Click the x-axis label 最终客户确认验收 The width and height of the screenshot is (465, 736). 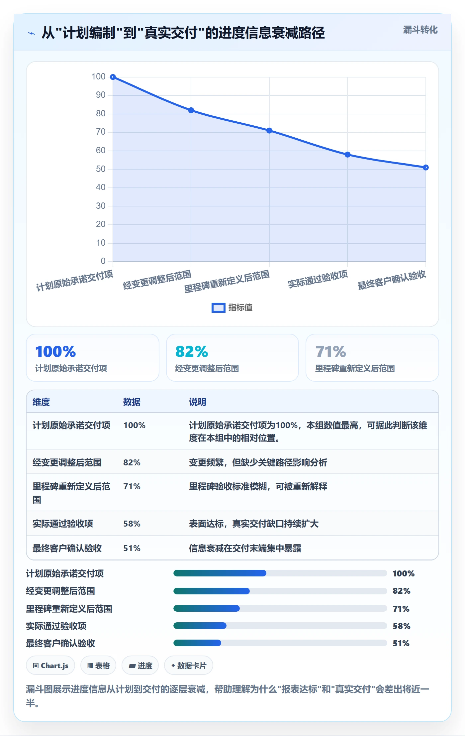click(x=392, y=280)
